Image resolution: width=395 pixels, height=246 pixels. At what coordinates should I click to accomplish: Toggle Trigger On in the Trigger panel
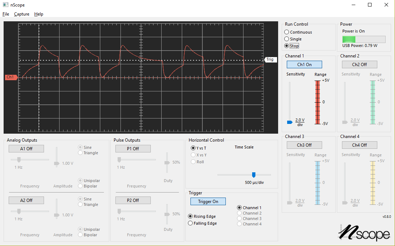click(208, 201)
